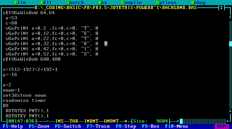Click the vGaPriNt line printing first "T" with a+0,2
Screen dimensions: 232x129
pyautogui.click(x=52, y=28)
